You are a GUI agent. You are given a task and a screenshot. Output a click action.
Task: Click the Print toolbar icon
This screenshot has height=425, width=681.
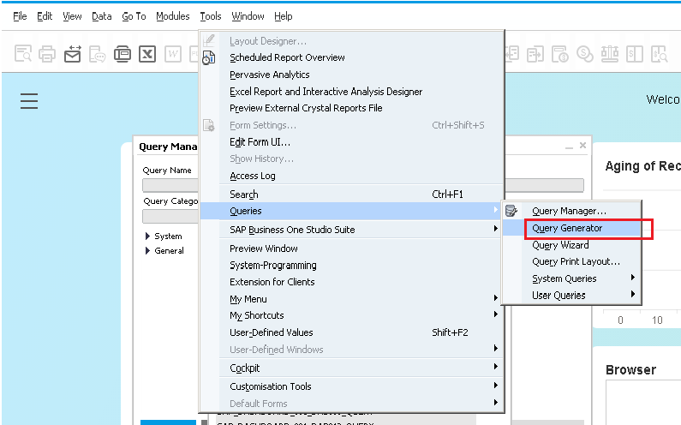coord(47,54)
